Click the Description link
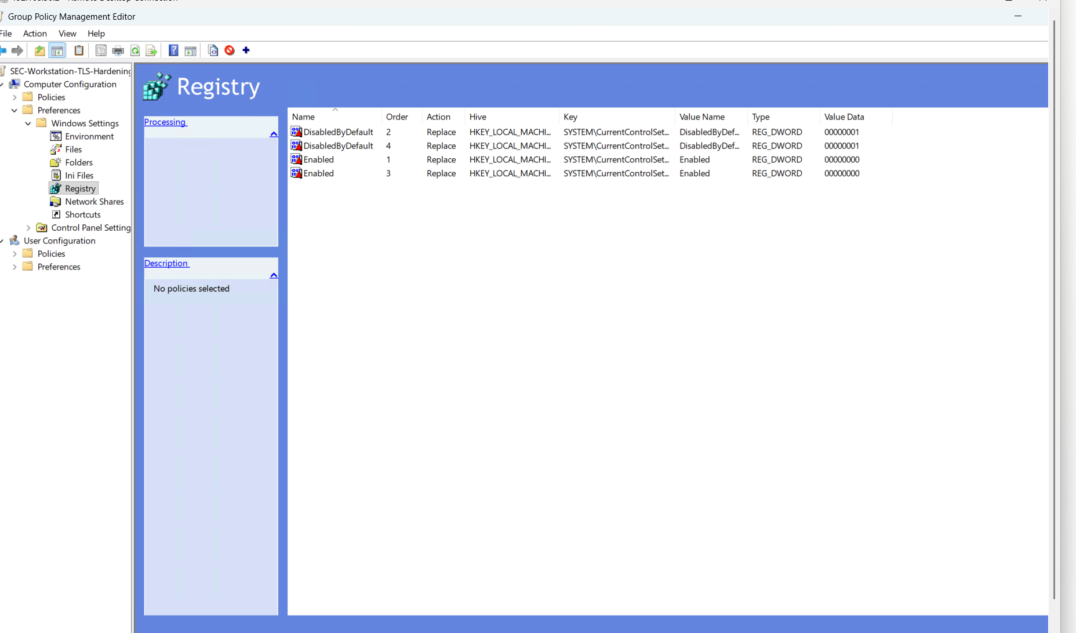 point(166,263)
